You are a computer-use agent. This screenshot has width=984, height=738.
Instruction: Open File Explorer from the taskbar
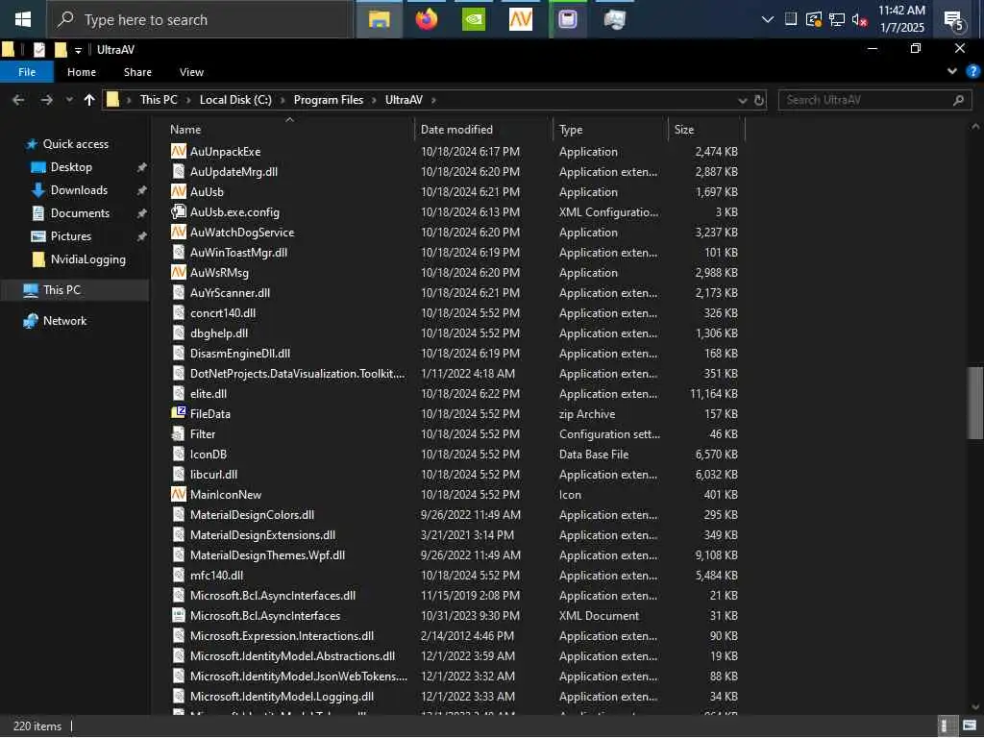379,19
